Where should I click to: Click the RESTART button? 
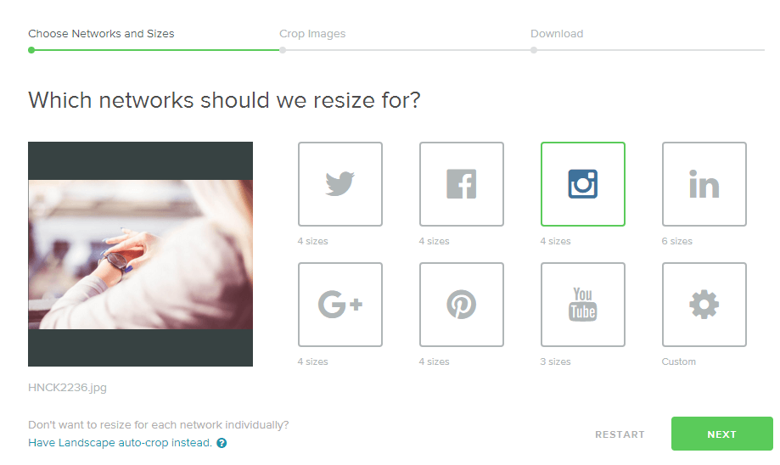coord(620,434)
